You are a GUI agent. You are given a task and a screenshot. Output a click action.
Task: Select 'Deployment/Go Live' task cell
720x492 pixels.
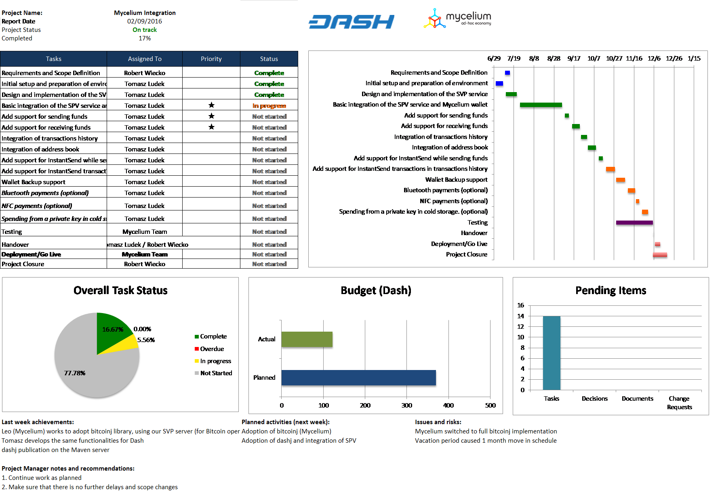tap(54, 254)
